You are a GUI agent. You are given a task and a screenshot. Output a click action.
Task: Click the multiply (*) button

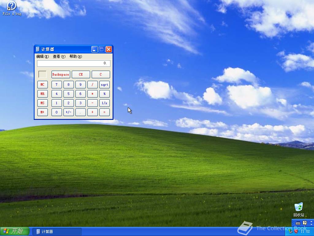[93, 94]
